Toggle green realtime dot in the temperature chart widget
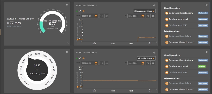 tap(77, 58)
